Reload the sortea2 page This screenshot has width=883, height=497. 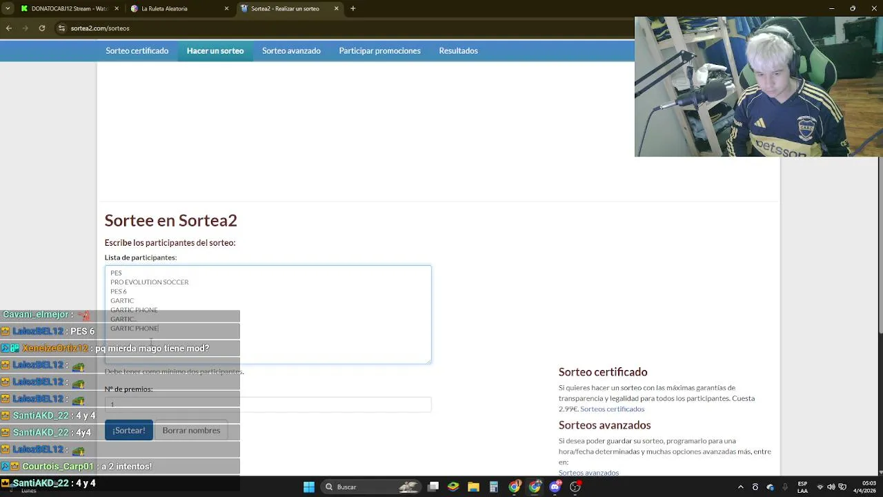42,28
